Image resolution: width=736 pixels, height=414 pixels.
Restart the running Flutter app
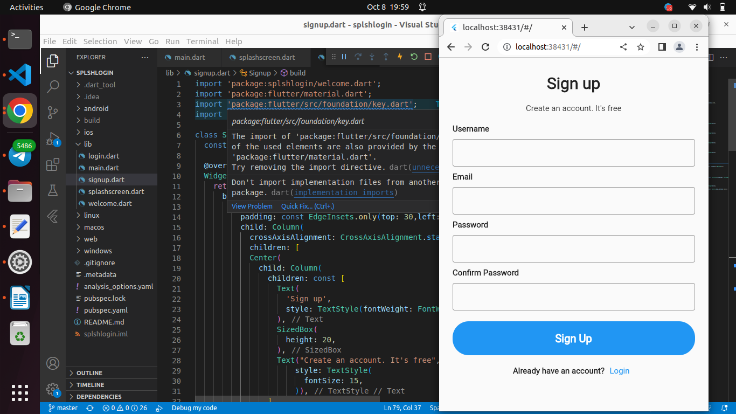pos(413,57)
